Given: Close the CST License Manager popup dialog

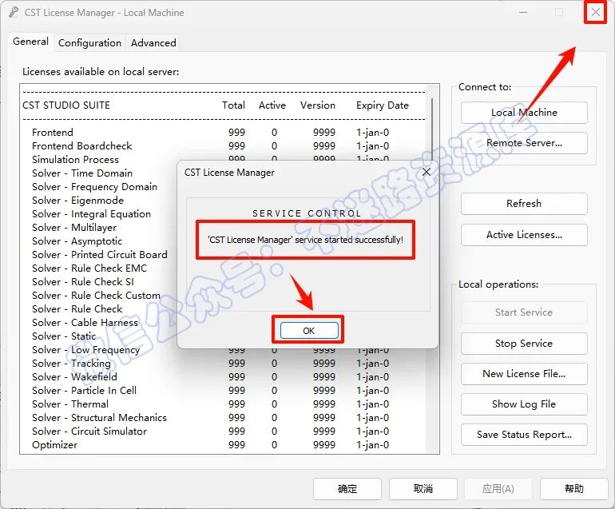Looking at the screenshot, I should pyautogui.click(x=427, y=172).
